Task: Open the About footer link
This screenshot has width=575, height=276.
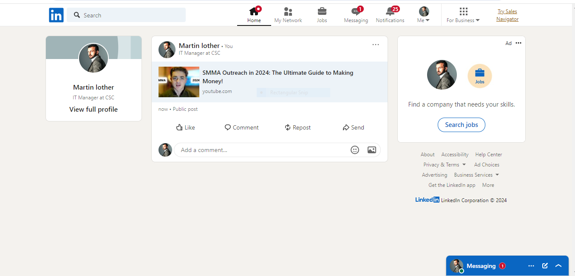Action: 428,155
